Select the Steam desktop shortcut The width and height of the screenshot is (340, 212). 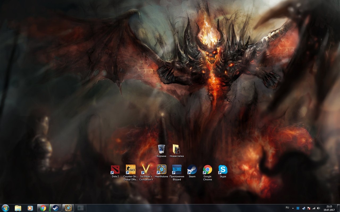192,170
